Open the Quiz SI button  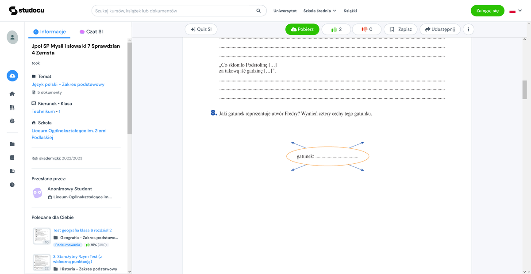(201, 29)
